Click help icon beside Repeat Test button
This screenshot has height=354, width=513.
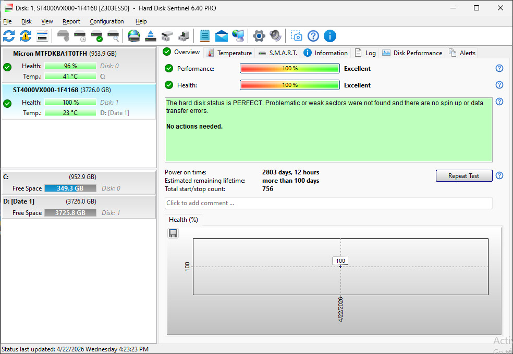click(x=499, y=175)
